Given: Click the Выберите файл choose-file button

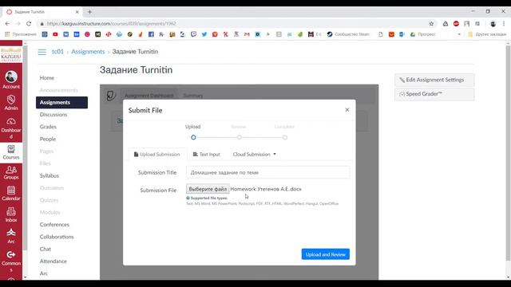Looking at the screenshot, I should point(208,189).
